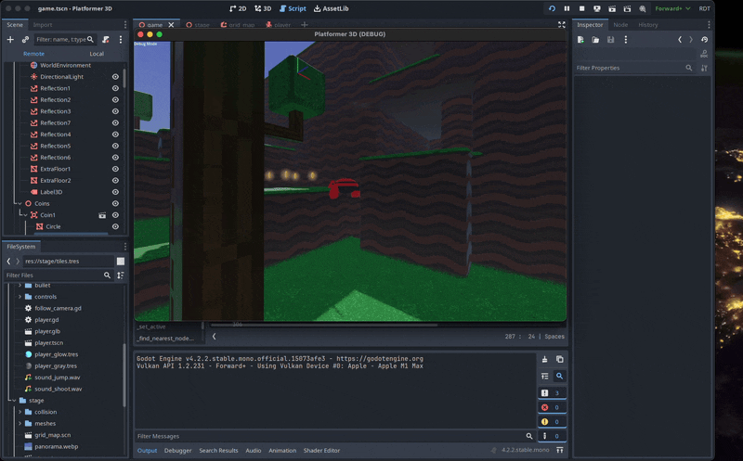The width and height of the screenshot is (743, 461).
Task: Stop the running project
Action: [581, 8]
